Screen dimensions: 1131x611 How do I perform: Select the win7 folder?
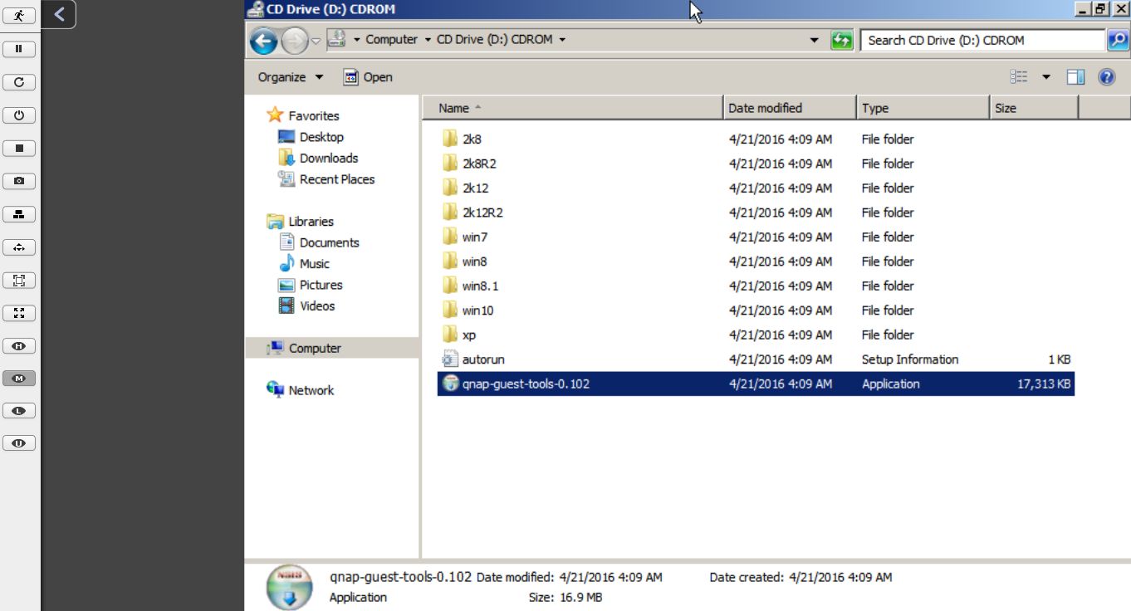pos(756,237)
